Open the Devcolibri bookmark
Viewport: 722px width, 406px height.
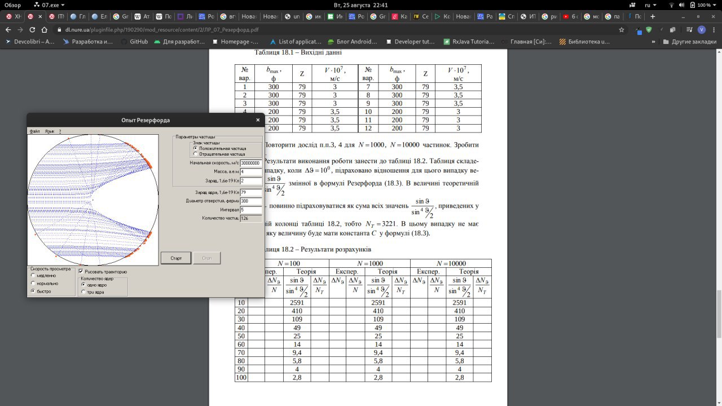(x=30, y=42)
